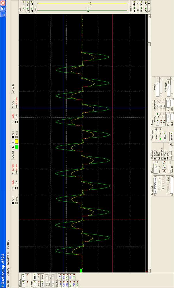The image size is (174, 288).
Task: Open the Subor menu
Action: click(x=8, y=283)
